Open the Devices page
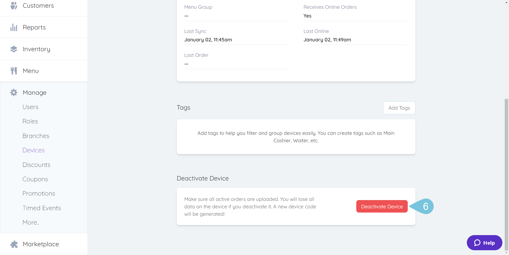 pyautogui.click(x=33, y=150)
